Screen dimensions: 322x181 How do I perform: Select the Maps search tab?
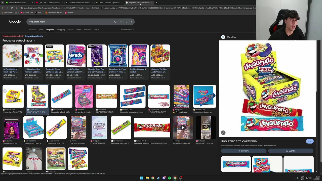(78, 30)
